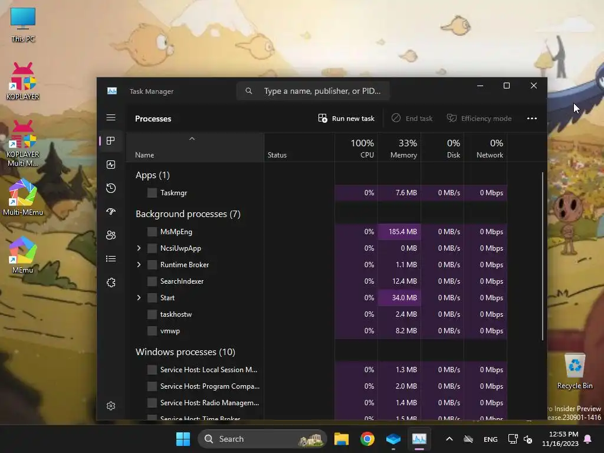Open the Performance page icon in sidebar
The image size is (604, 453).
coord(111,165)
